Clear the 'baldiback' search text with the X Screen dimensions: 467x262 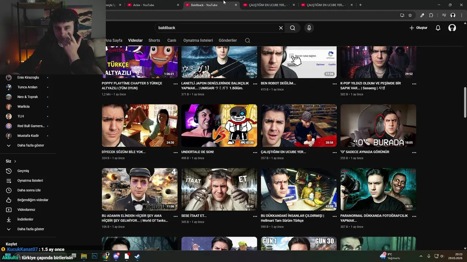(281, 28)
